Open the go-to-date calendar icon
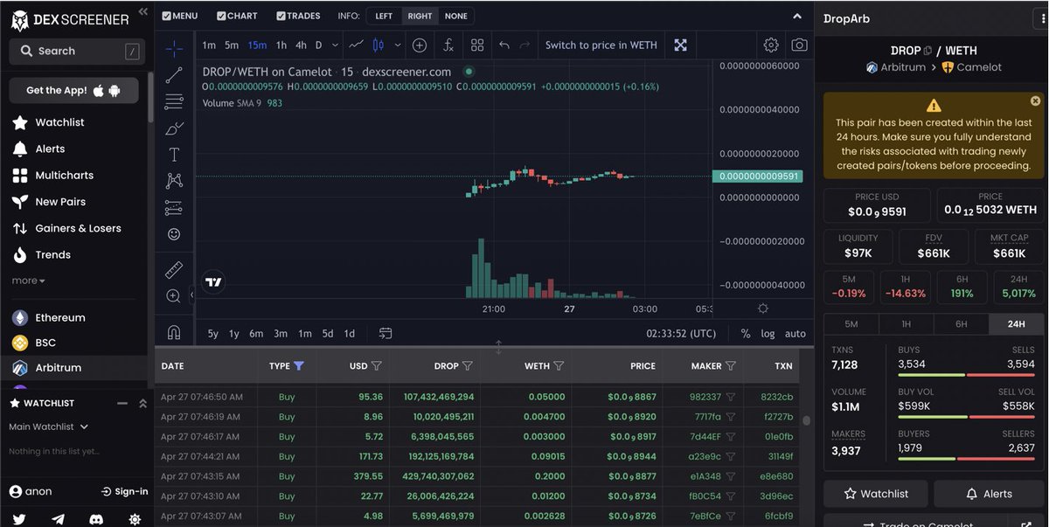The height and width of the screenshot is (527, 1049). point(386,333)
